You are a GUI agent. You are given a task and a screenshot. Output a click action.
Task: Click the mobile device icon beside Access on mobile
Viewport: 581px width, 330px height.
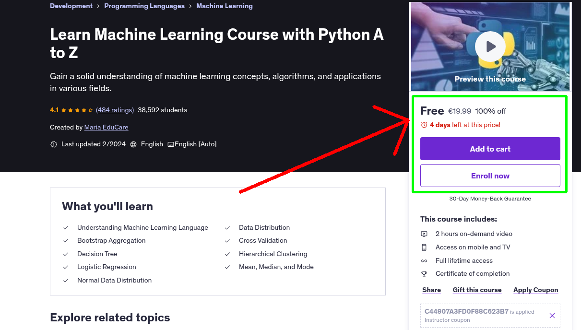click(x=424, y=247)
